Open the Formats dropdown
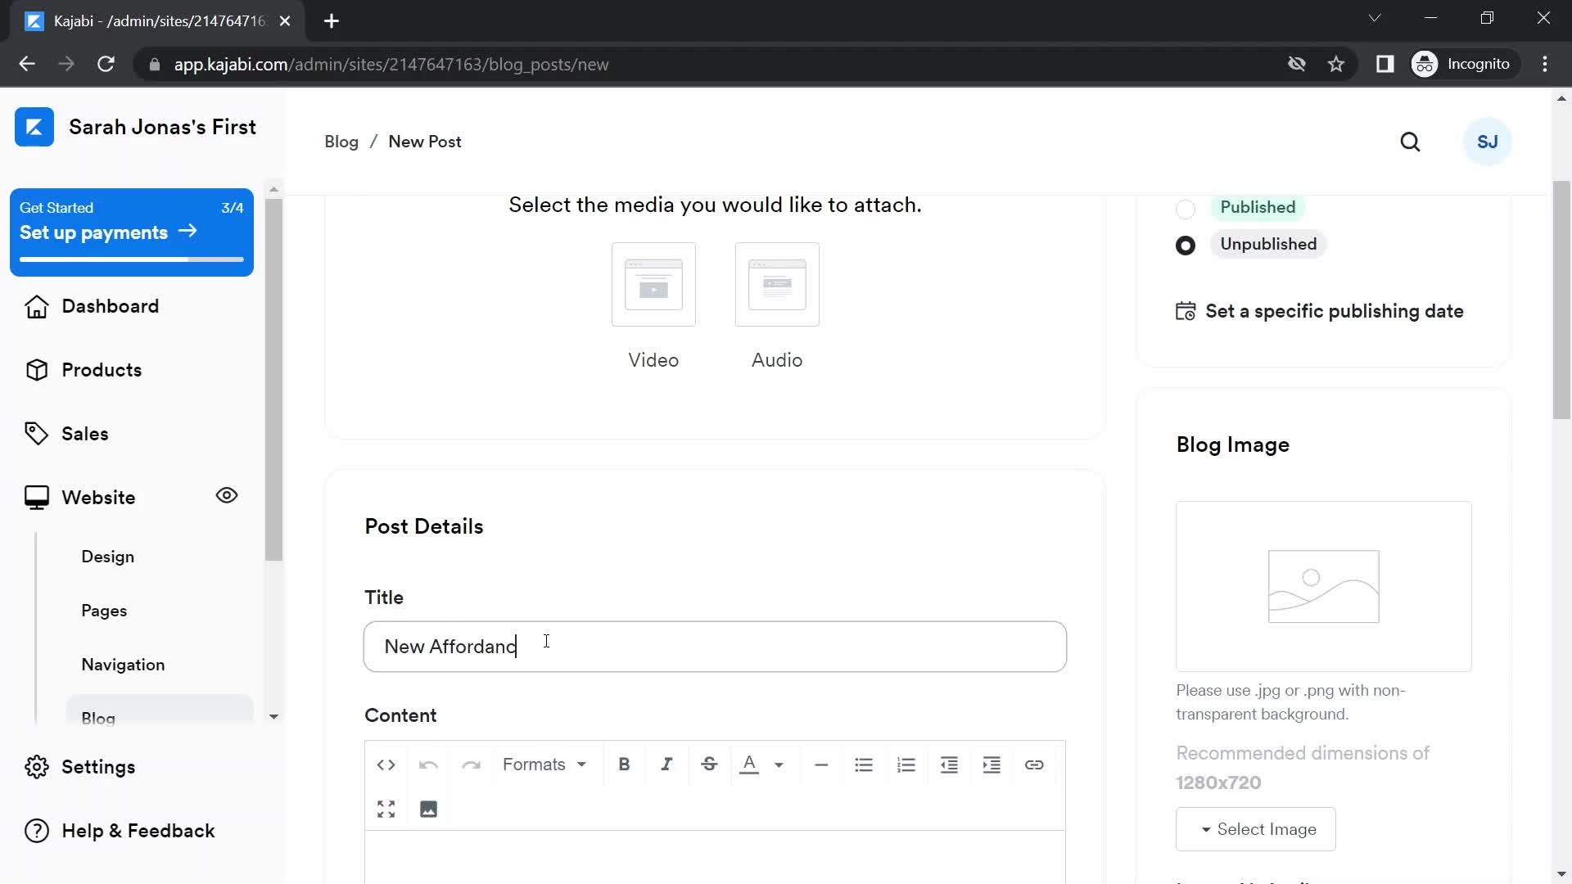Image resolution: width=1572 pixels, height=884 pixels. click(545, 764)
